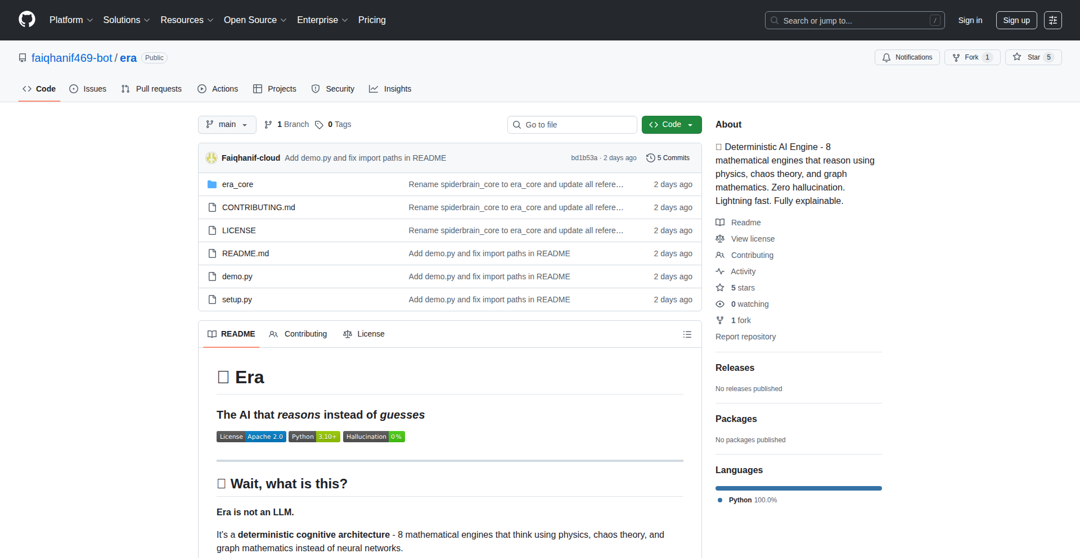Click the Report repository link
This screenshot has width=1080, height=558.
[x=745, y=337]
